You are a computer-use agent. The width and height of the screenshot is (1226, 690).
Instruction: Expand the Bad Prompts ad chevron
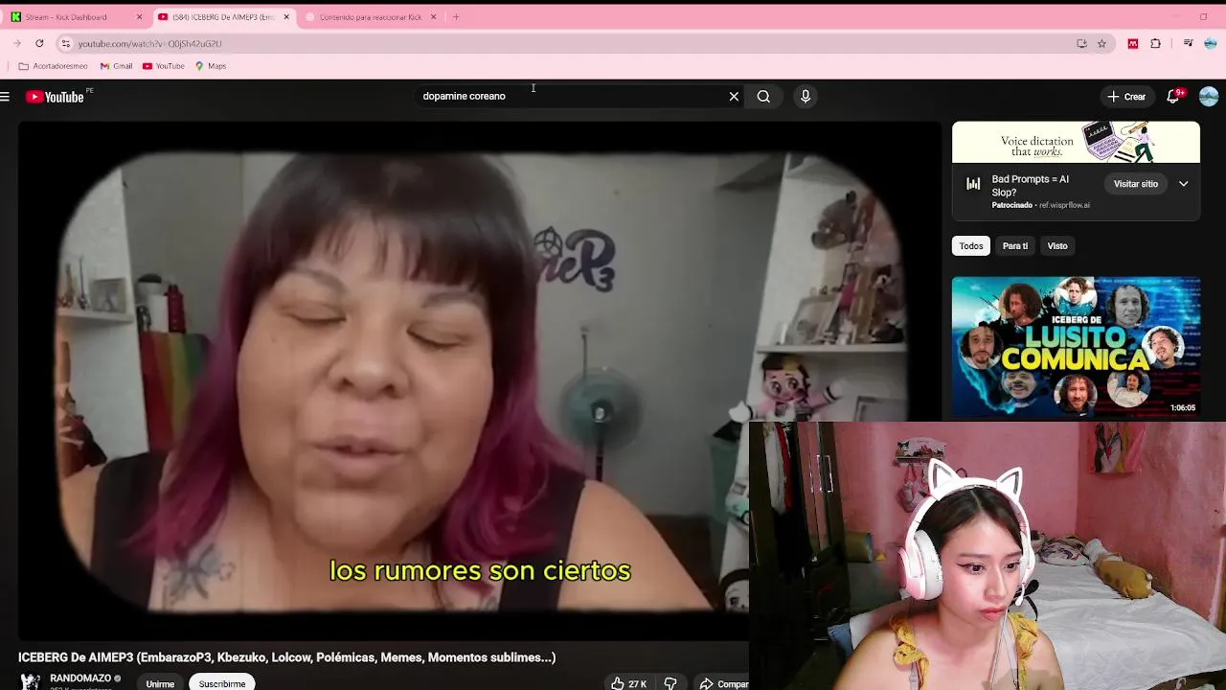pos(1184,184)
